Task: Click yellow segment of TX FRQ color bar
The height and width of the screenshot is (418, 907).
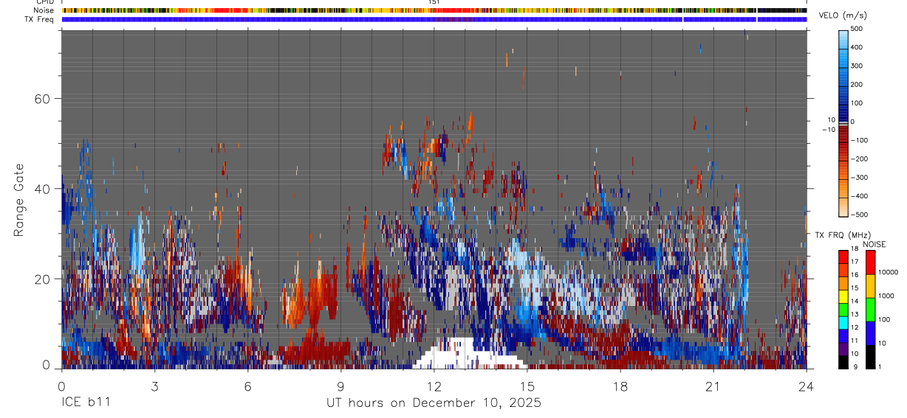Action: [843, 296]
